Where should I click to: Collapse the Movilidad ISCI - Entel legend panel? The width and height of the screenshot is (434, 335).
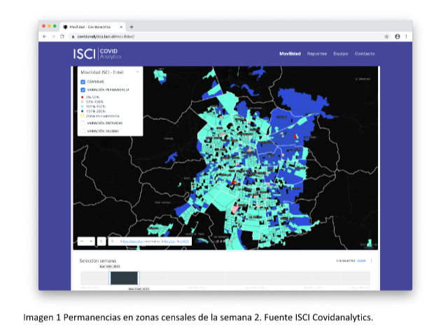tap(138, 71)
